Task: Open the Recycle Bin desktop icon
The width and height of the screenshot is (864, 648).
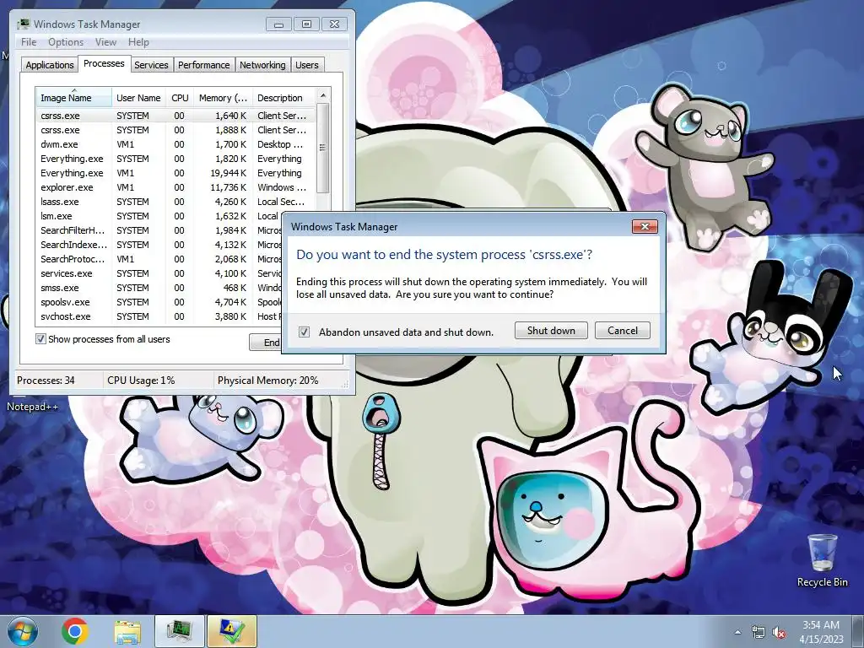Action: pos(822,560)
